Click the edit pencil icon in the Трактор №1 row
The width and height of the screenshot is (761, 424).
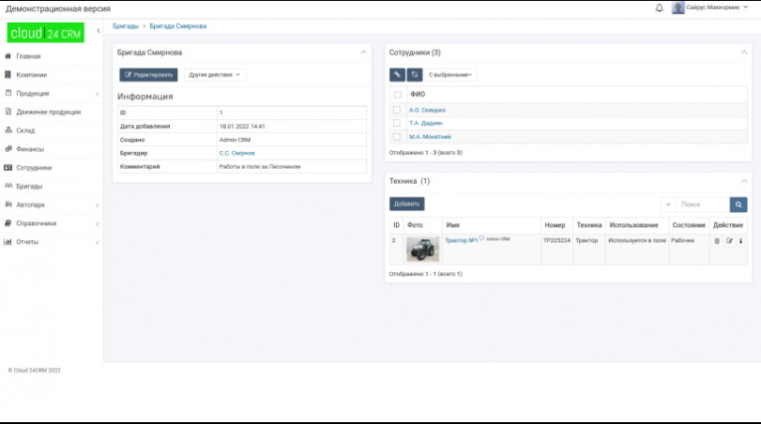[x=729, y=241]
